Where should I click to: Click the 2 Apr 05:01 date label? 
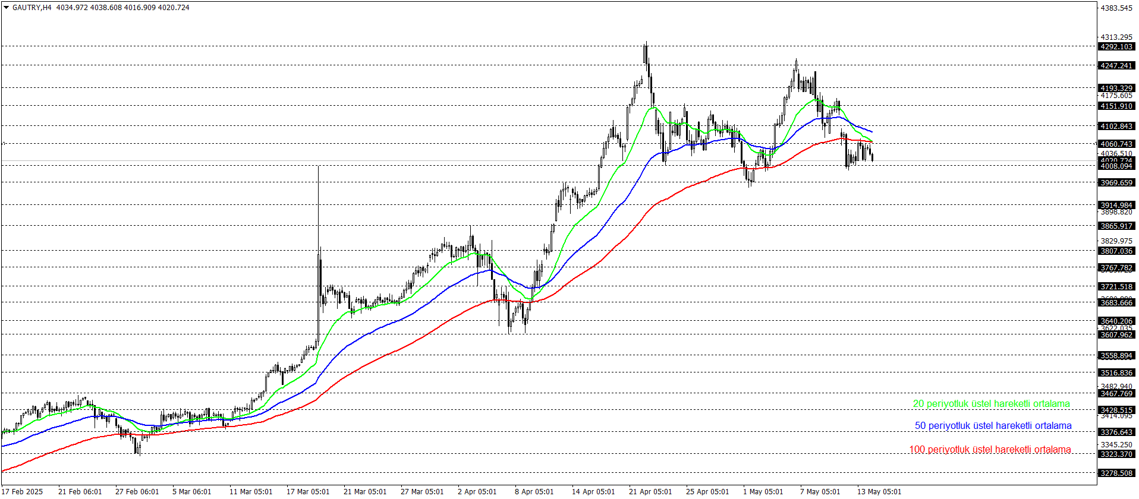coord(477,492)
